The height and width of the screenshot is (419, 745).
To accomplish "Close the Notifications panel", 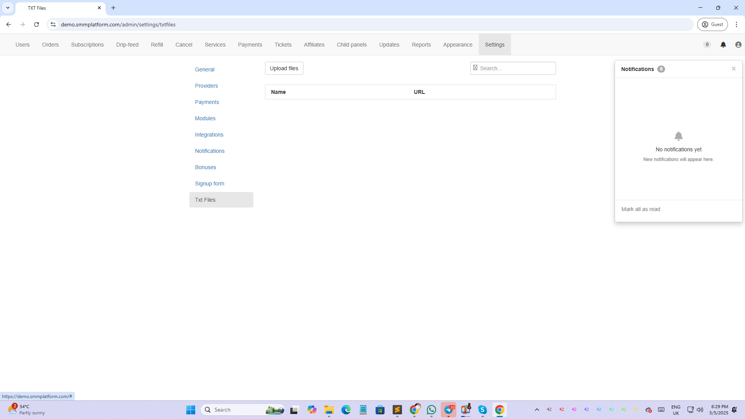I will click(x=733, y=69).
